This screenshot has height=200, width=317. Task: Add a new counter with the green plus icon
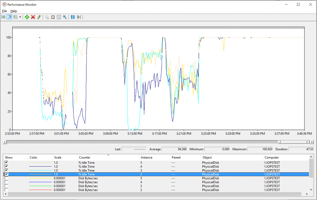pos(27,17)
